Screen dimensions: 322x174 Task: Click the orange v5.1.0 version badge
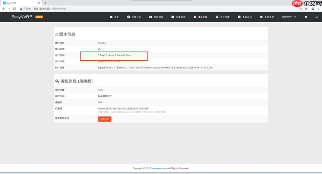click(x=39, y=17)
